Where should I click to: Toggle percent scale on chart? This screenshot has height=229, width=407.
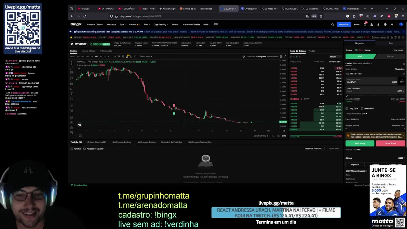[272, 136]
